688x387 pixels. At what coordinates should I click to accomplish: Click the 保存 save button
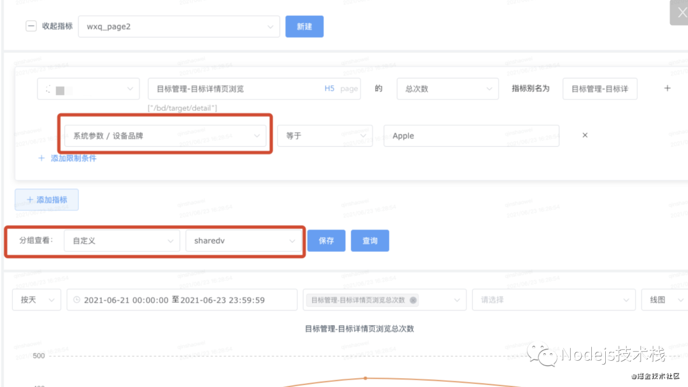(x=326, y=240)
